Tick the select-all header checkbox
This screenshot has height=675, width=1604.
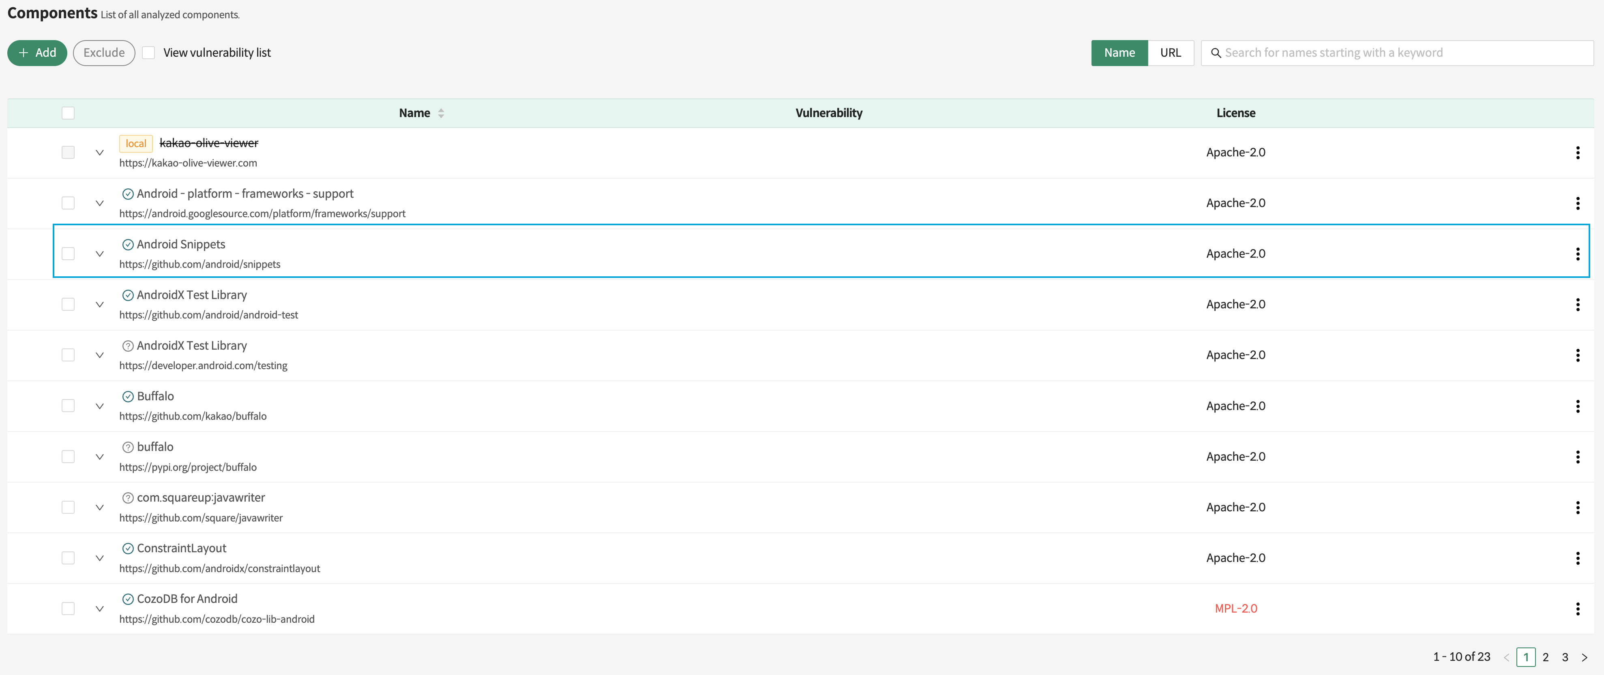[x=68, y=113]
